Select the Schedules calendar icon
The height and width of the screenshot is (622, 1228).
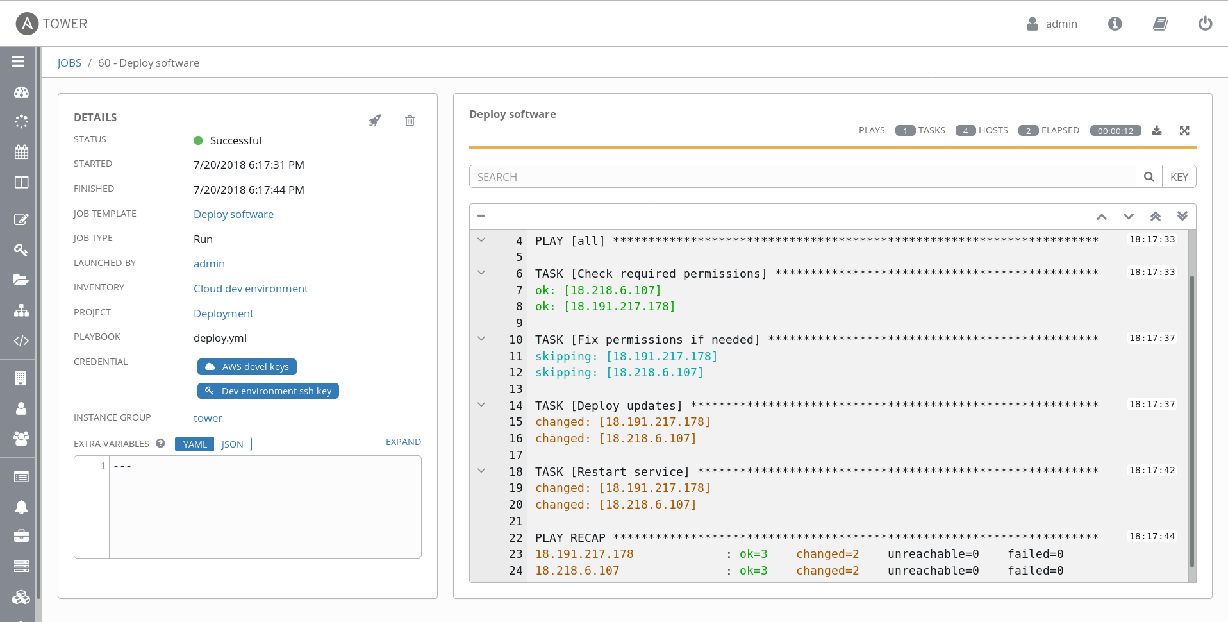tap(21, 152)
